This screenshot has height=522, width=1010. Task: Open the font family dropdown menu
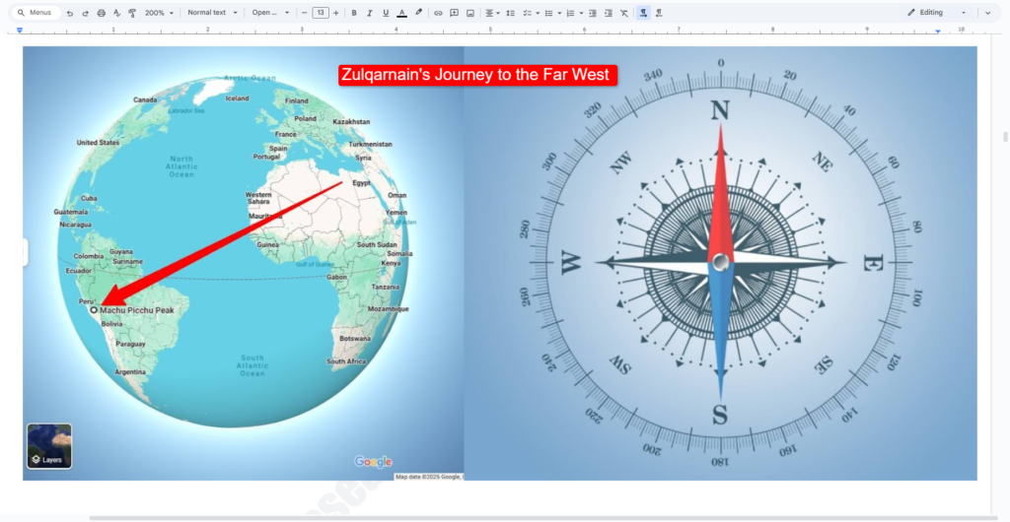[270, 13]
